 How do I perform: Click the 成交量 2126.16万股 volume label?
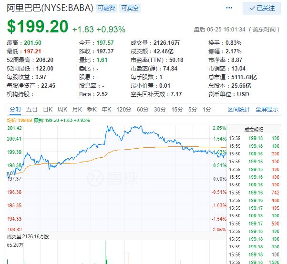pos(28,236)
